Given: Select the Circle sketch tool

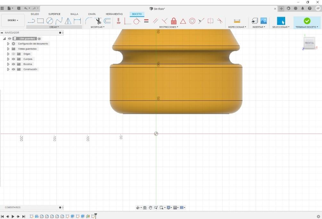Looking at the screenshot, I should click(50, 21).
